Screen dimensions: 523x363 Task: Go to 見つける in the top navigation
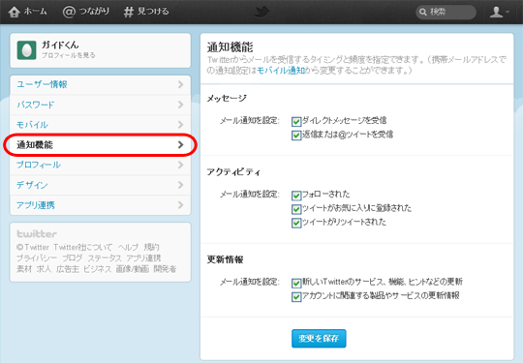click(153, 12)
